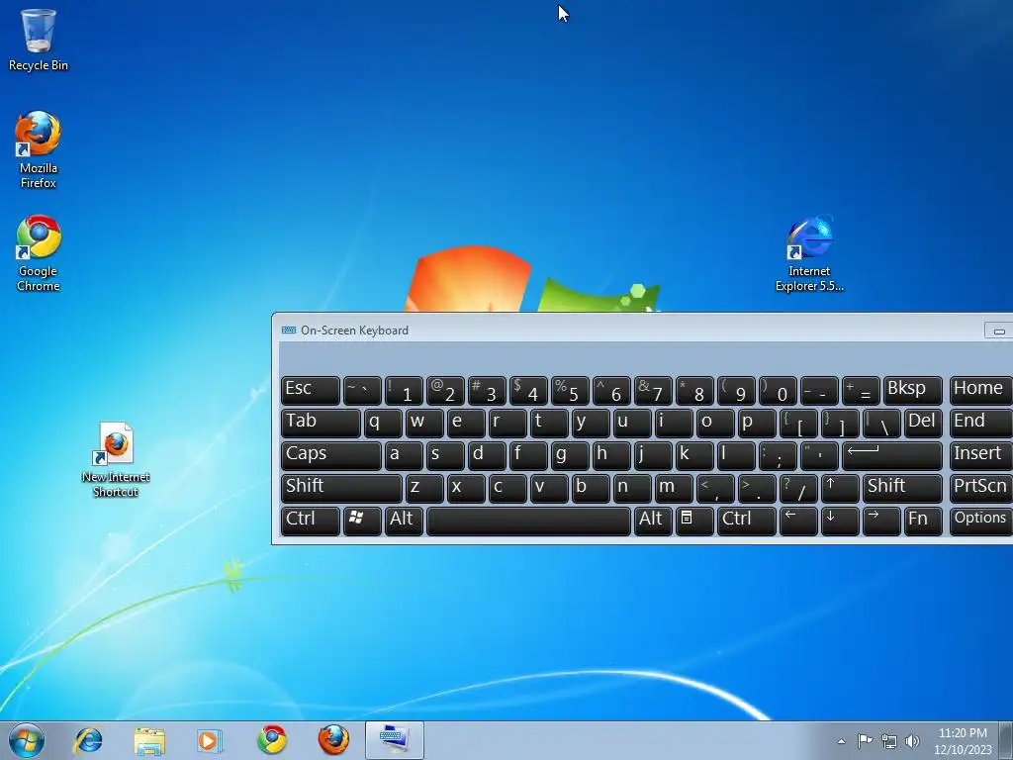Screen dimensions: 1013x760
Task: Click the m key
Action: click(x=674, y=488)
